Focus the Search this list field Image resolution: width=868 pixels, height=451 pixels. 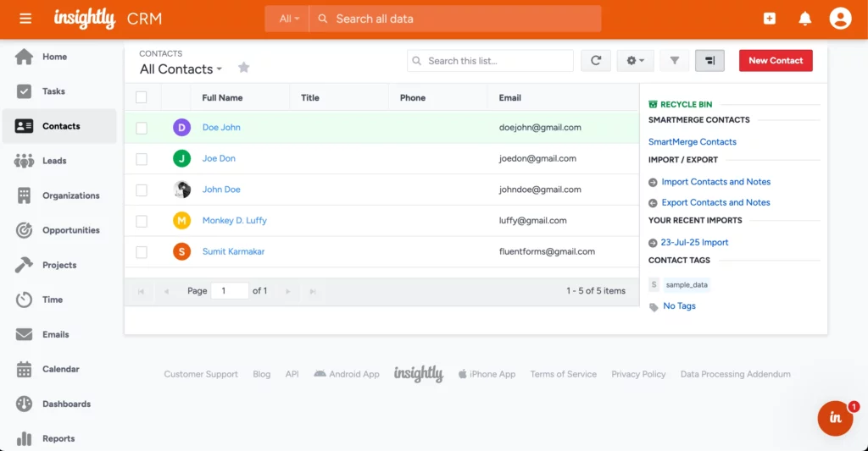[x=491, y=61]
